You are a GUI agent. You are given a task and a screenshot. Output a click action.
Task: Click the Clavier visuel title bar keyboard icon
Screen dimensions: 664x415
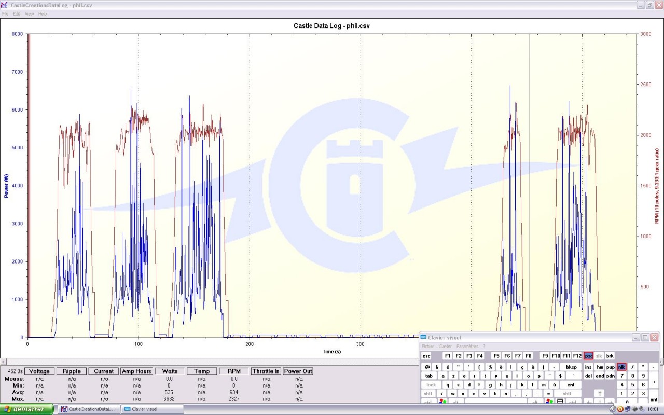(x=423, y=337)
